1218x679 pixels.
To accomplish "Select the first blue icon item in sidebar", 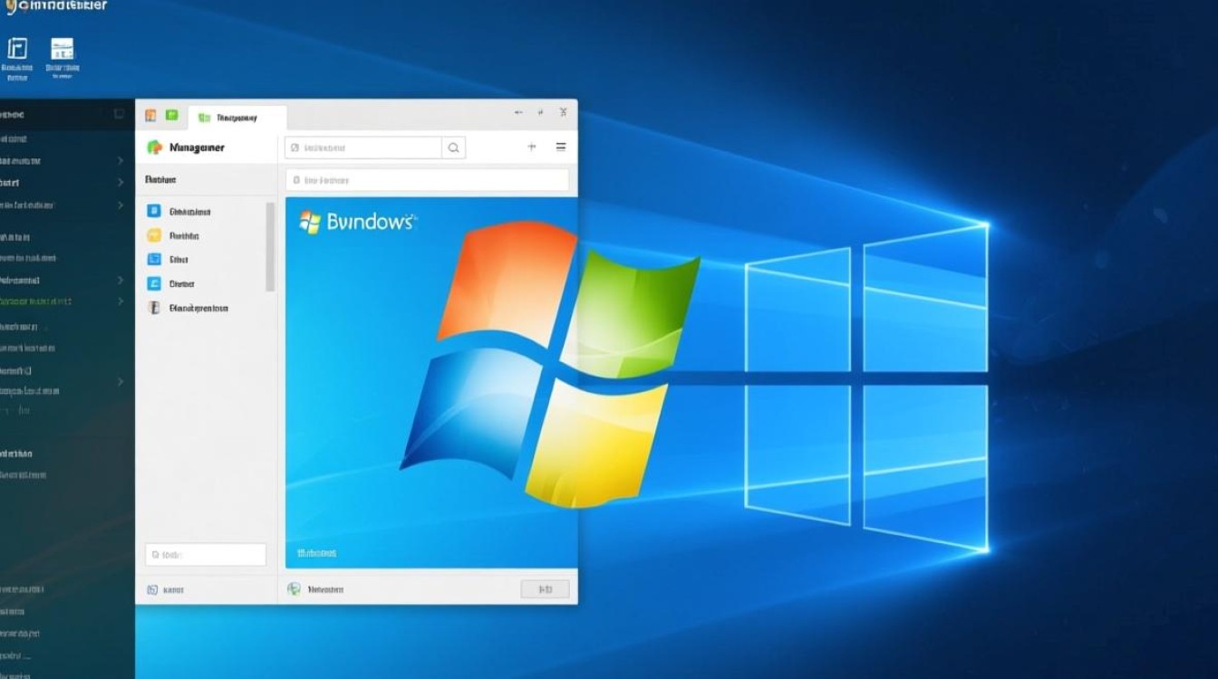I will click(x=154, y=211).
